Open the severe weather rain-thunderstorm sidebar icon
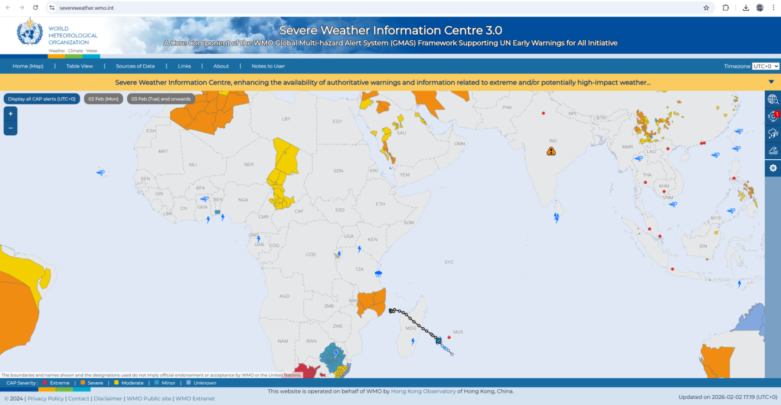This screenshot has height=405, width=781. click(x=773, y=134)
